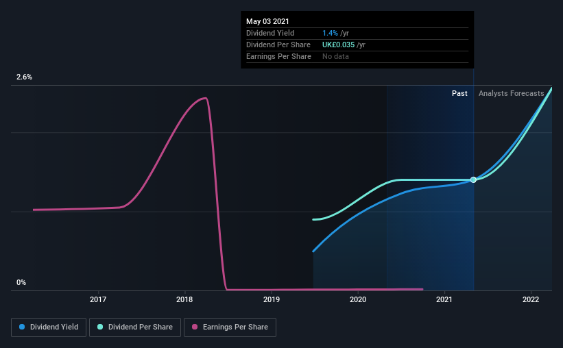Toggle the Dividend Per Share legend button
The width and height of the screenshot is (563, 348).
tap(135, 327)
